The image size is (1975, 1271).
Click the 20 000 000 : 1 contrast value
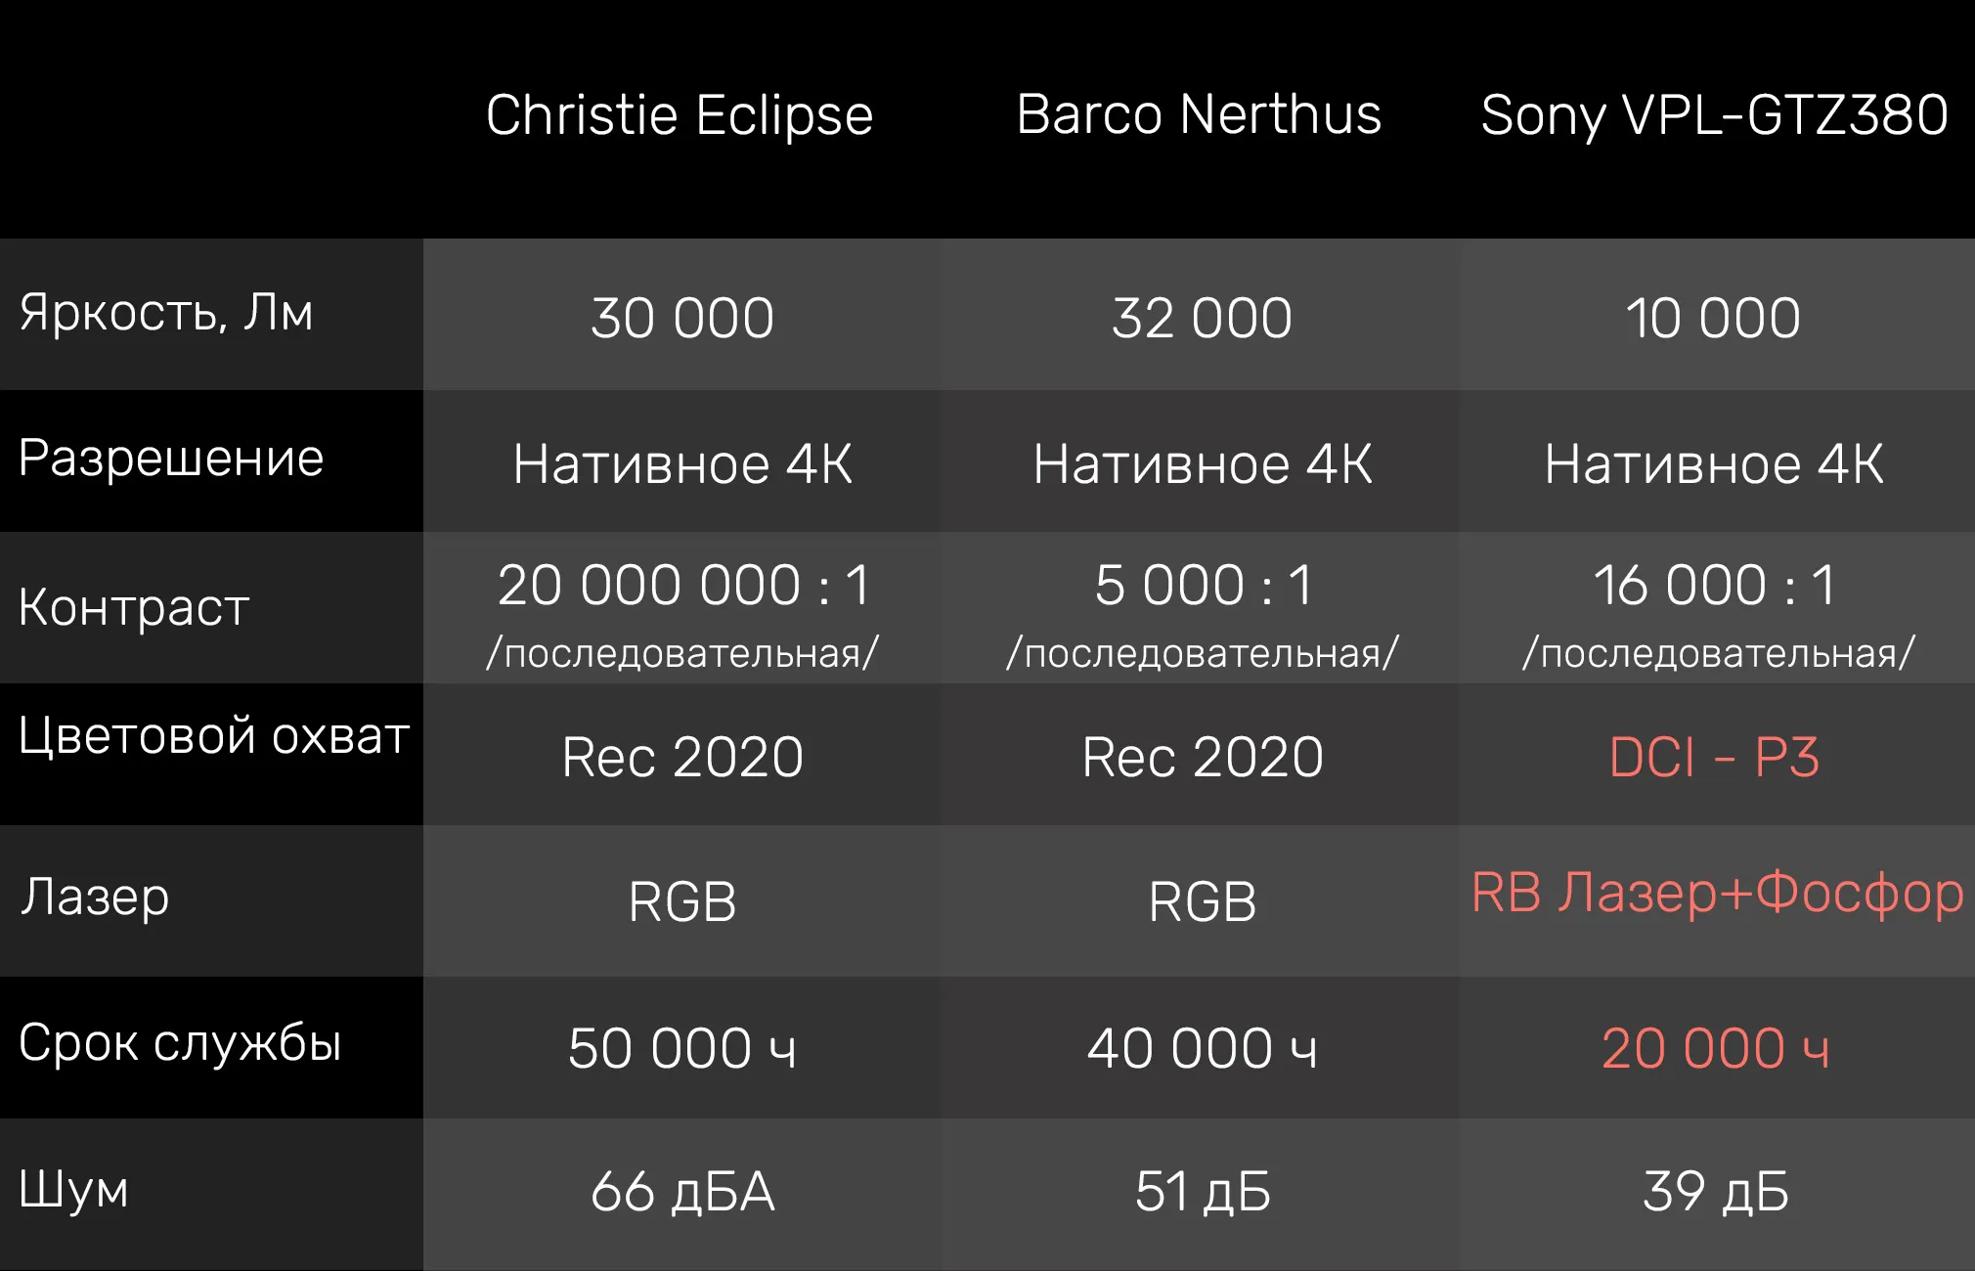point(683,586)
